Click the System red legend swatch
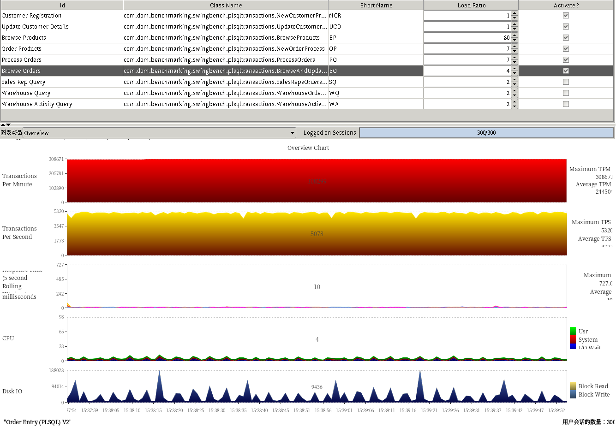The width and height of the screenshot is (616, 427). point(573,339)
